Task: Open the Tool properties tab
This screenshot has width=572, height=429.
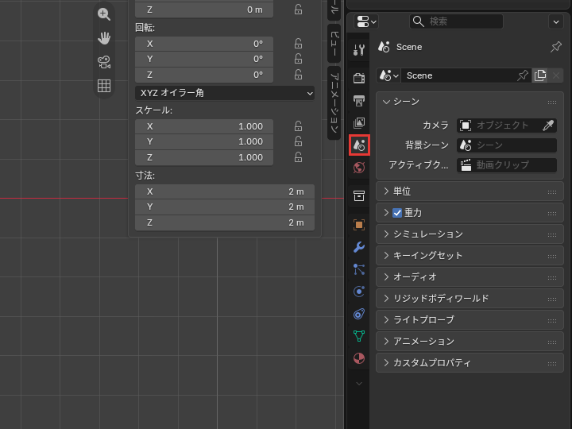Action: click(x=359, y=49)
